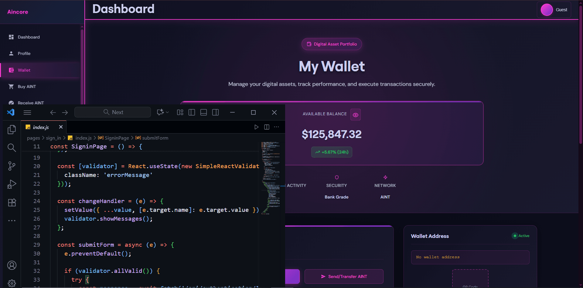Click the Send/Transfer AINT button
The image size is (583, 288).
click(344, 276)
